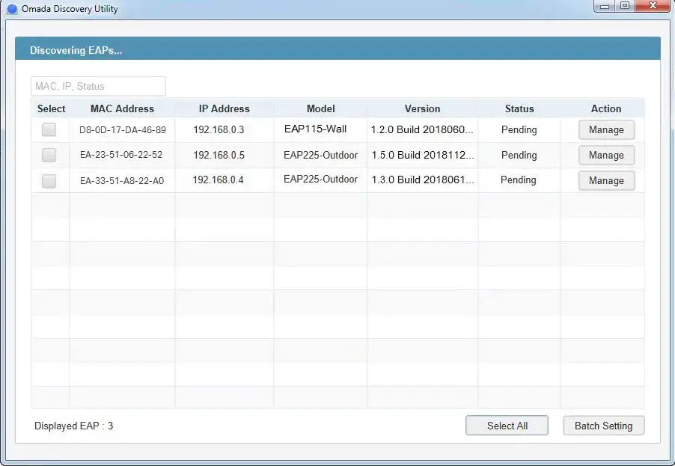This screenshot has width=675, height=466.
Task: Focus the MAC, IP, Status search field
Action: point(98,86)
